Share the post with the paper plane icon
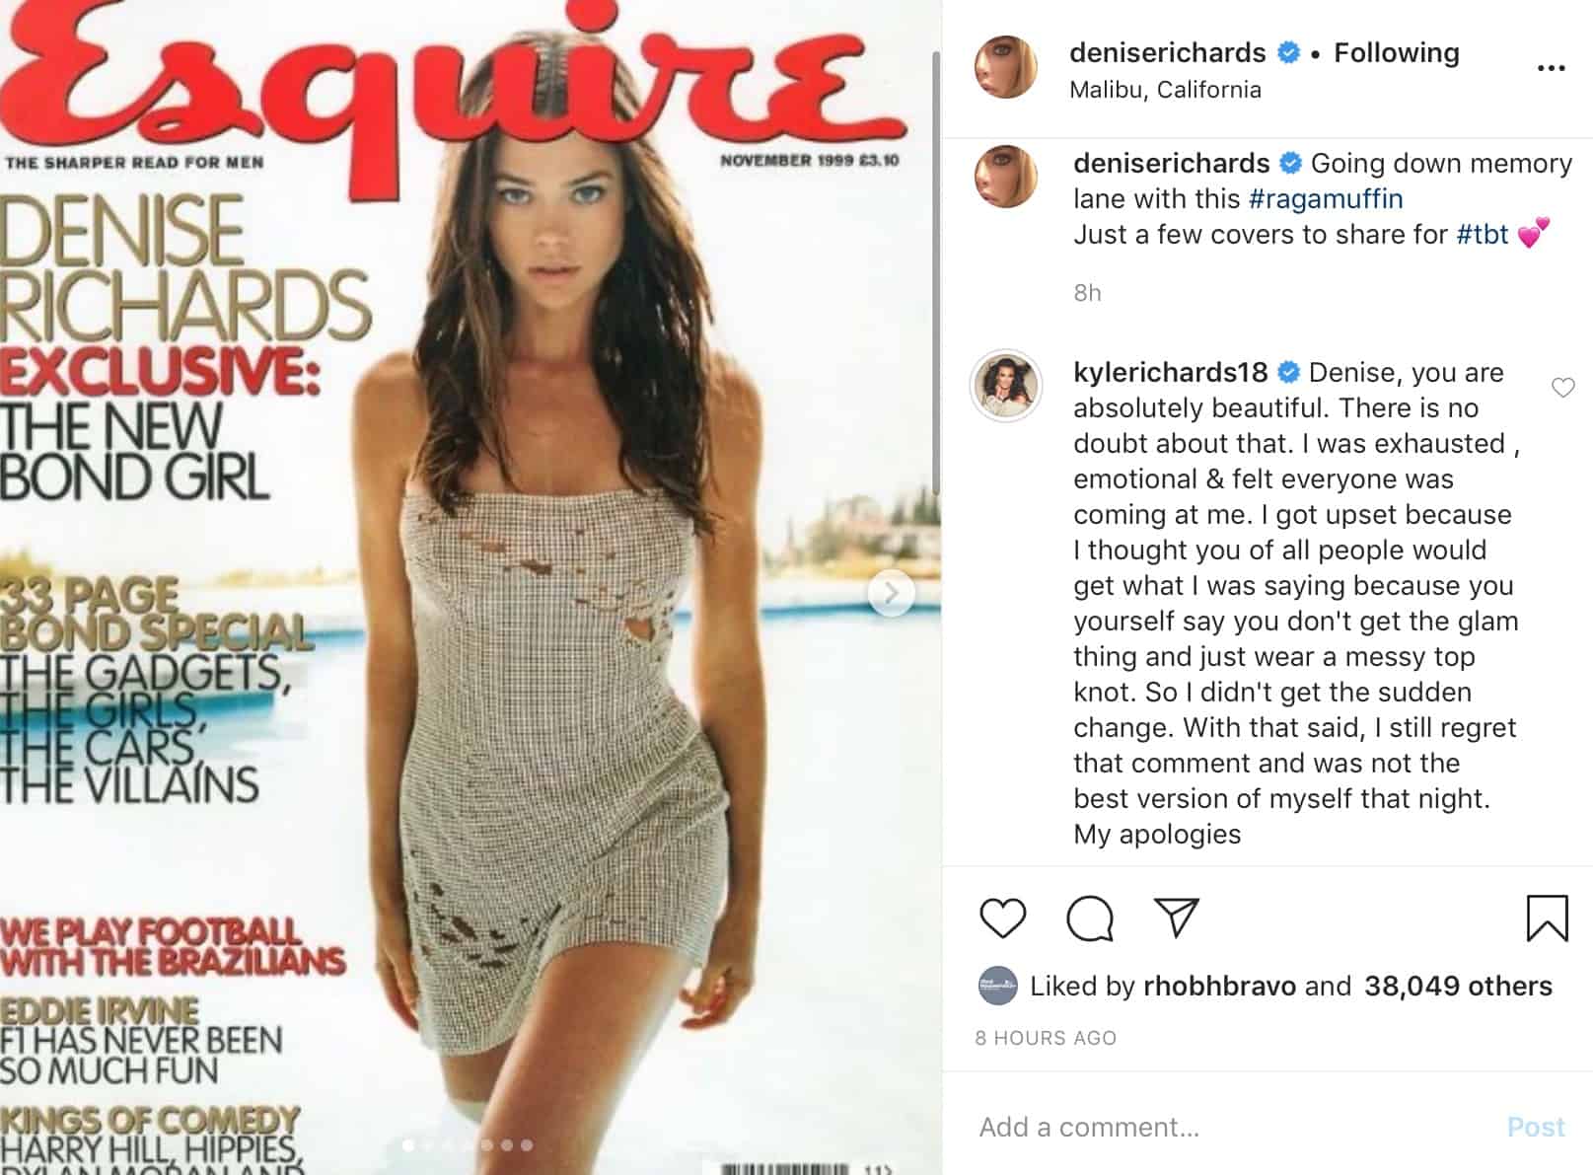 point(1176,918)
